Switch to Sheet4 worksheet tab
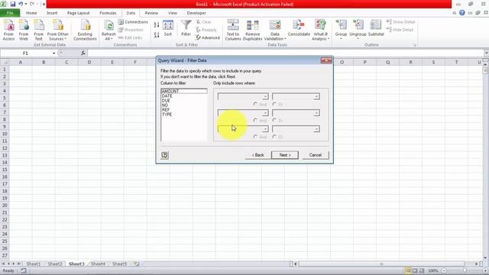Viewport: 489px width, 275px height. [x=98, y=264]
